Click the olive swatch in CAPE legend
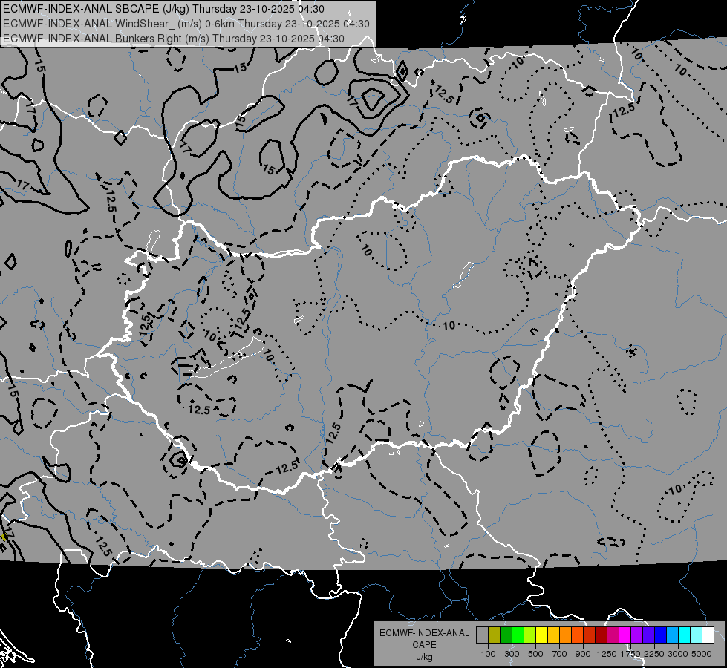The width and height of the screenshot is (727, 668). tap(495, 635)
